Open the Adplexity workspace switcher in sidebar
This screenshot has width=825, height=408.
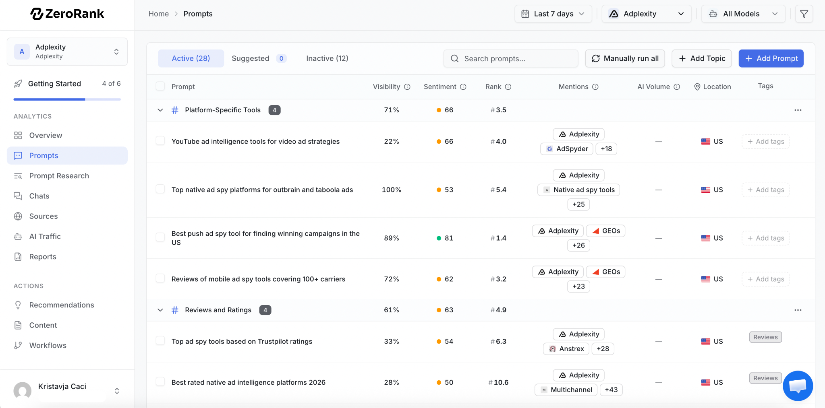tap(67, 52)
